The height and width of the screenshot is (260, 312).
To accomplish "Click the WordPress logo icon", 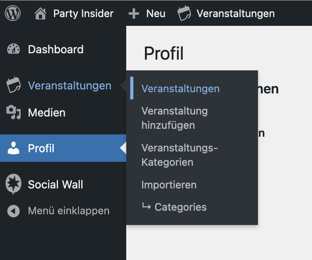I will tap(13, 14).
